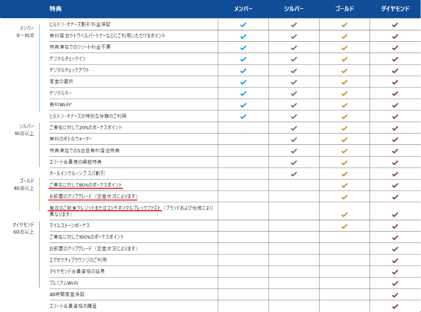Click Member checkmark in デジタルチェックイン row
The width and height of the screenshot is (421, 312).
click(243, 59)
